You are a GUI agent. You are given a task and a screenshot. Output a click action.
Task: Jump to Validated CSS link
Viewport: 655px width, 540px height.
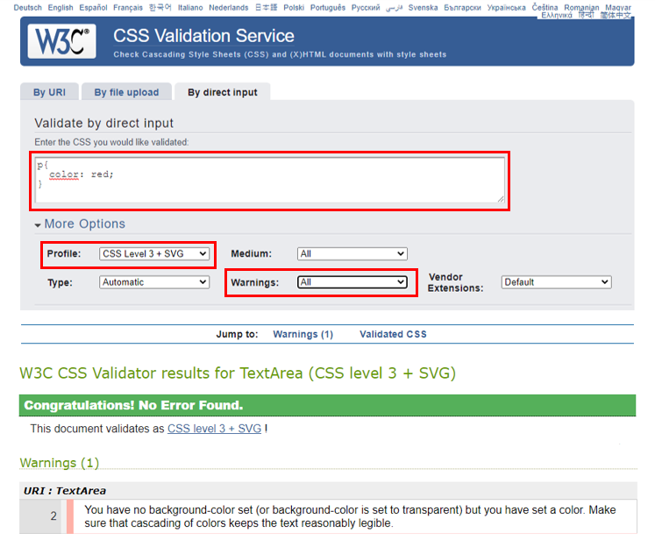[393, 334]
